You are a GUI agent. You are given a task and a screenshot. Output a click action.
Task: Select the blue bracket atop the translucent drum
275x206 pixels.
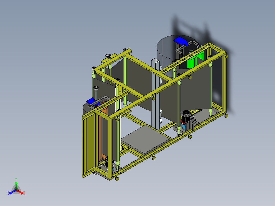coord(181,41)
